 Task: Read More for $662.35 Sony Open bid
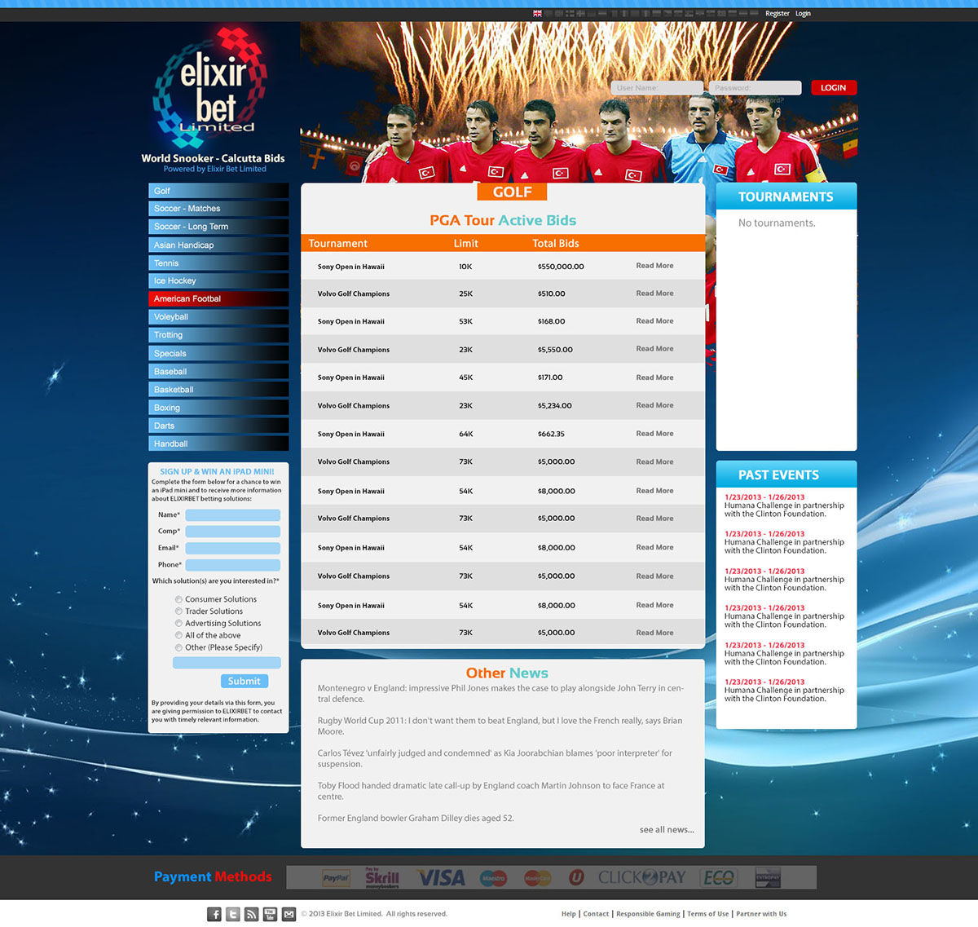tap(655, 434)
